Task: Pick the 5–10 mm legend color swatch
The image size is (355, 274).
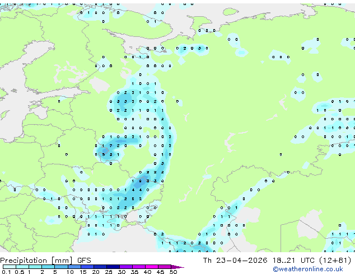Action: point(61,267)
